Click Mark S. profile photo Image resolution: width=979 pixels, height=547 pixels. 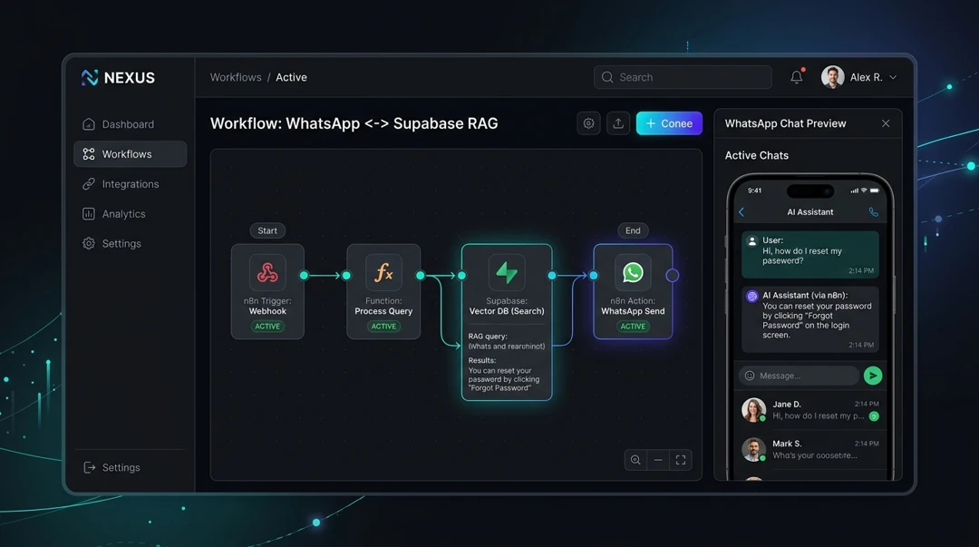(753, 449)
